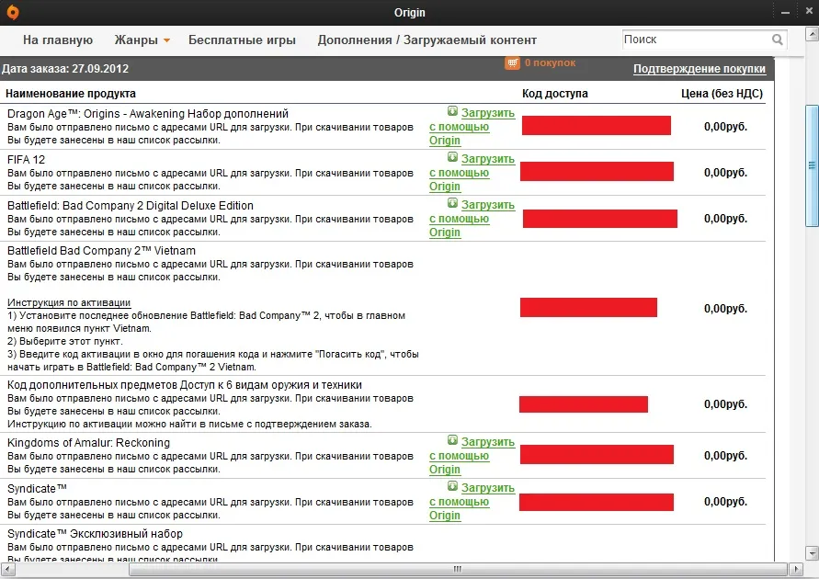Click the 0,00руб. price for Dragon Age
This screenshot has width=819, height=579.
[725, 126]
